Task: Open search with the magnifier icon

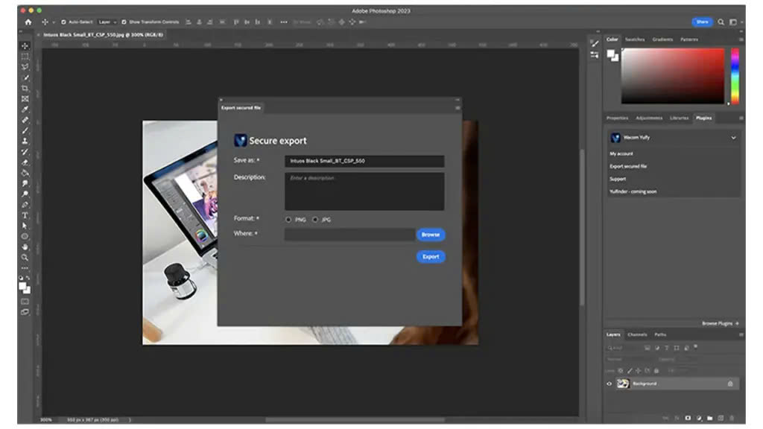Action: click(721, 22)
